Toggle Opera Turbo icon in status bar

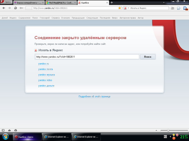[16, 130]
